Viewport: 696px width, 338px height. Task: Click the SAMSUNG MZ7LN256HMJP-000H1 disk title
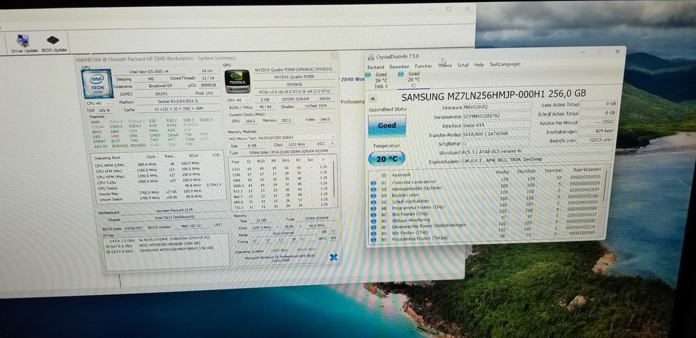[x=493, y=95]
